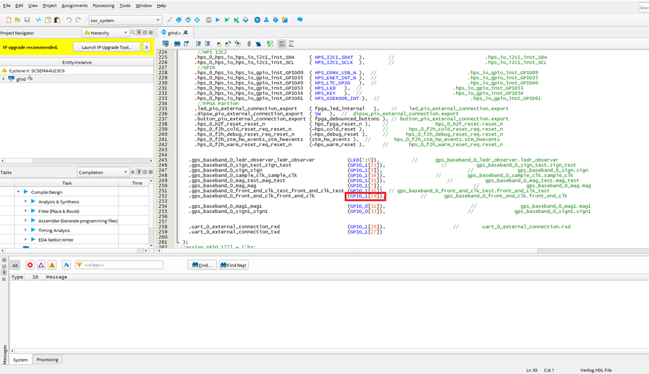Toggle the All messages filter button
This screenshot has width=649, height=374.
pos(15,265)
